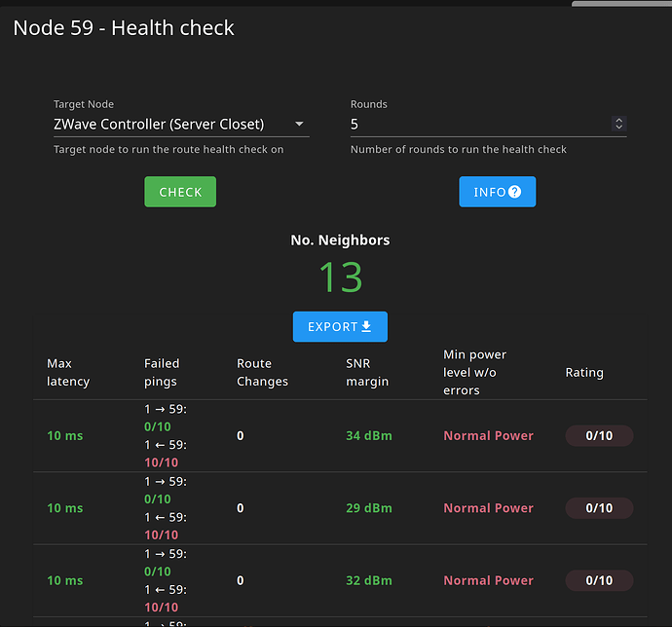Export the health check results
The width and height of the screenshot is (672, 627).
pos(339,327)
